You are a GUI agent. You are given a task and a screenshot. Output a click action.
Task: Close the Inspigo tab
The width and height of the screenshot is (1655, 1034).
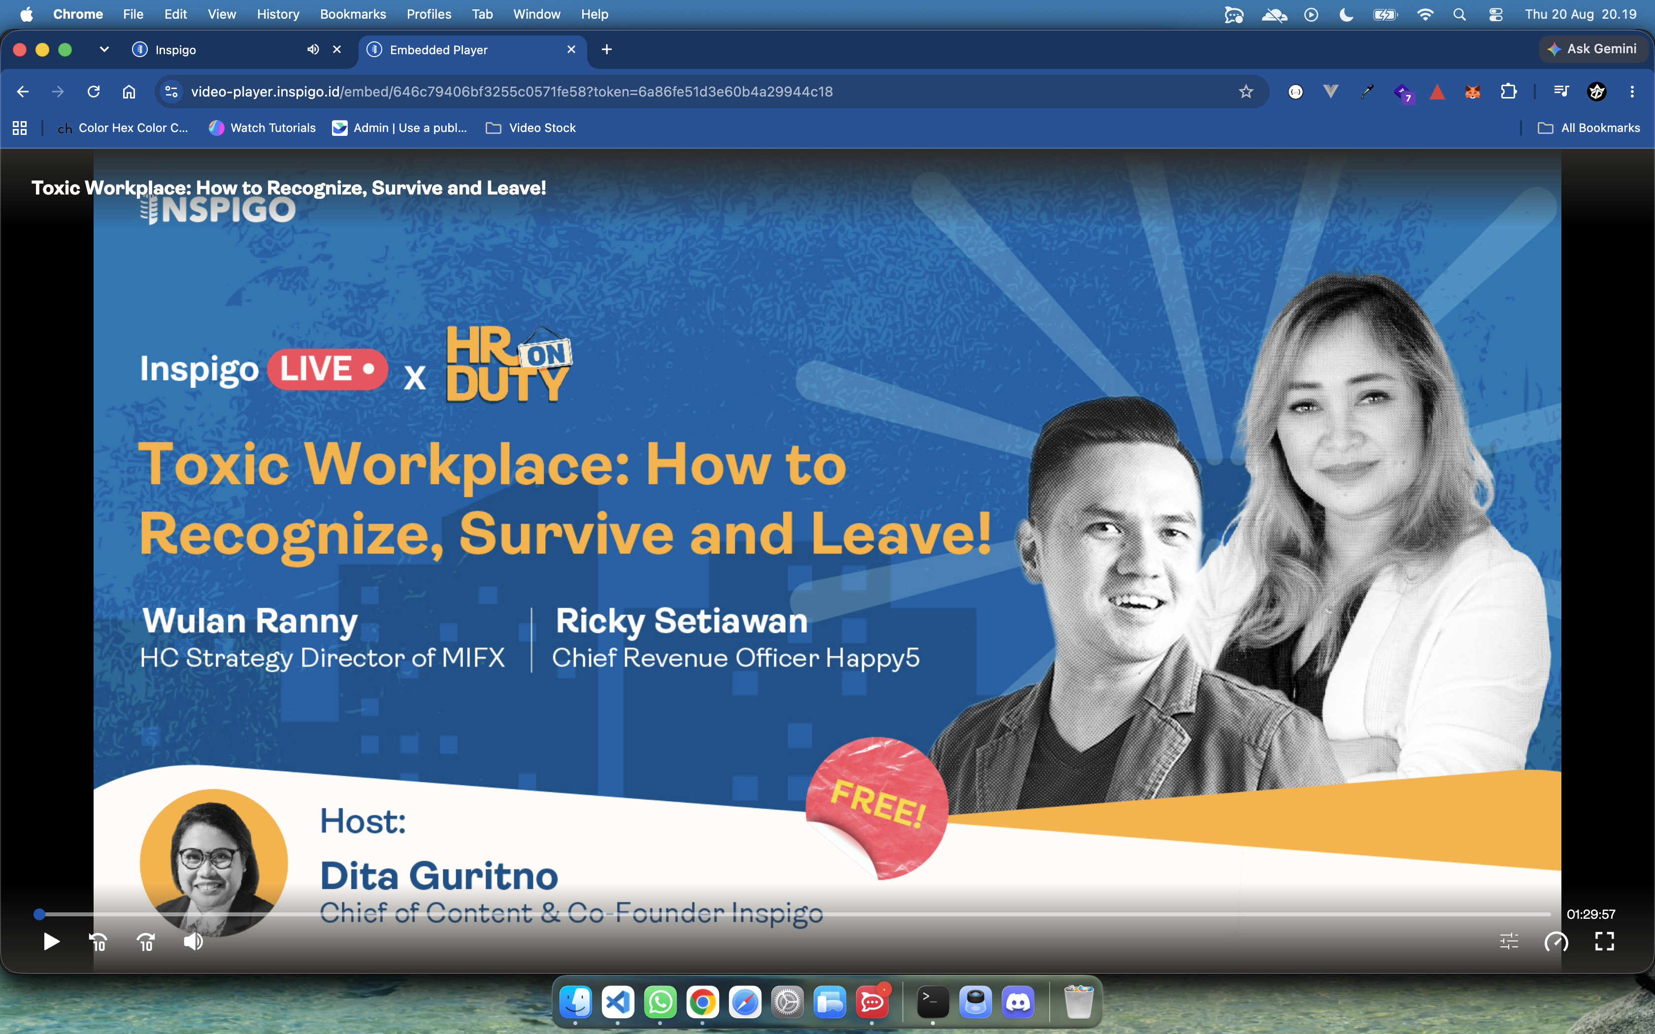tap(337, 49)
